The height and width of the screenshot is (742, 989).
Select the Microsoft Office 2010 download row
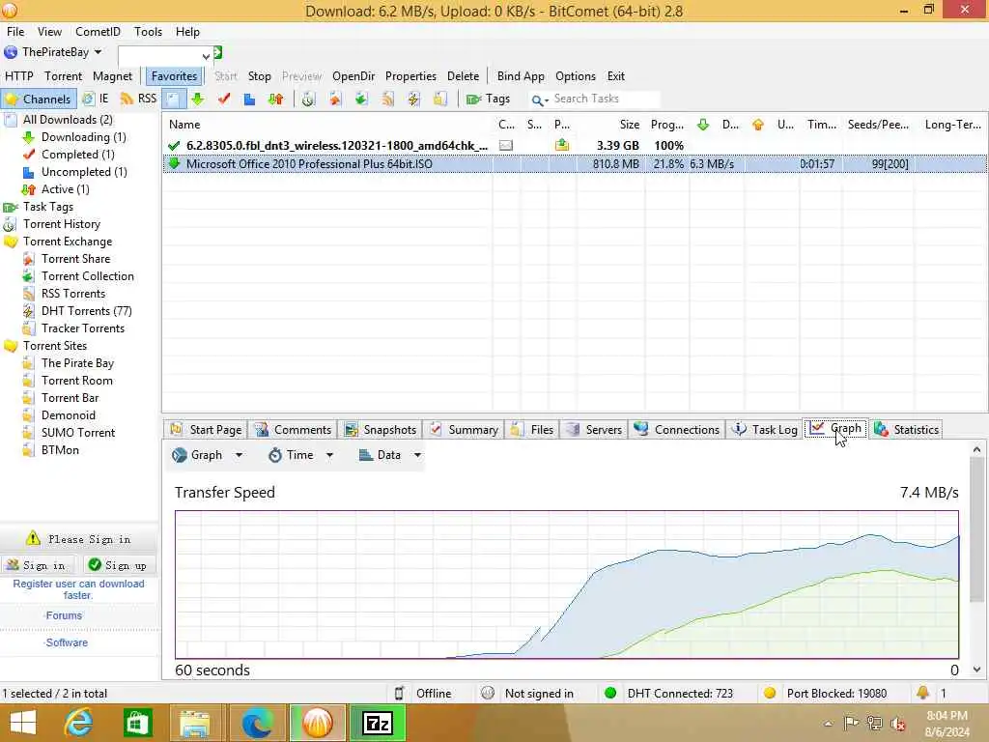point(574,164)
